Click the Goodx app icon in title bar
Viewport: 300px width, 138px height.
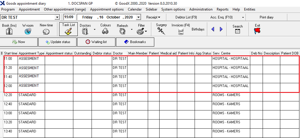point(2,3)
